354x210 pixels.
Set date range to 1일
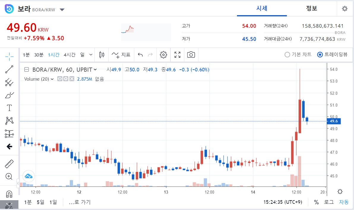click(53, 202)
